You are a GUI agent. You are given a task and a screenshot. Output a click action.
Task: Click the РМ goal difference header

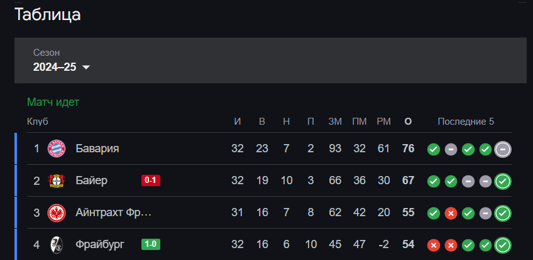pyautogui.click(x=383, y=122)
